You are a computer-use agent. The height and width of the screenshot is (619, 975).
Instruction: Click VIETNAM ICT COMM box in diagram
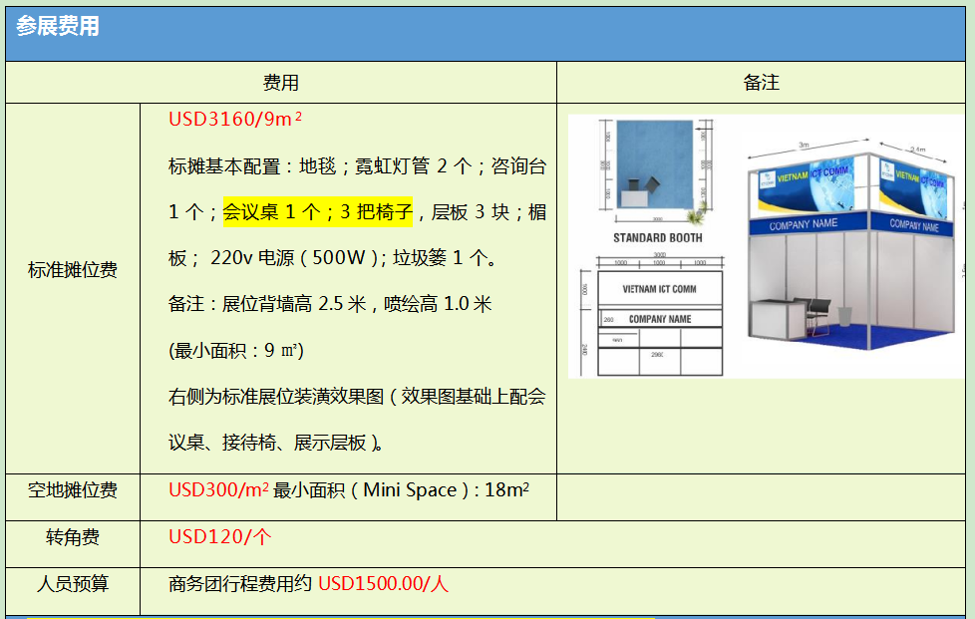[659, 289]
